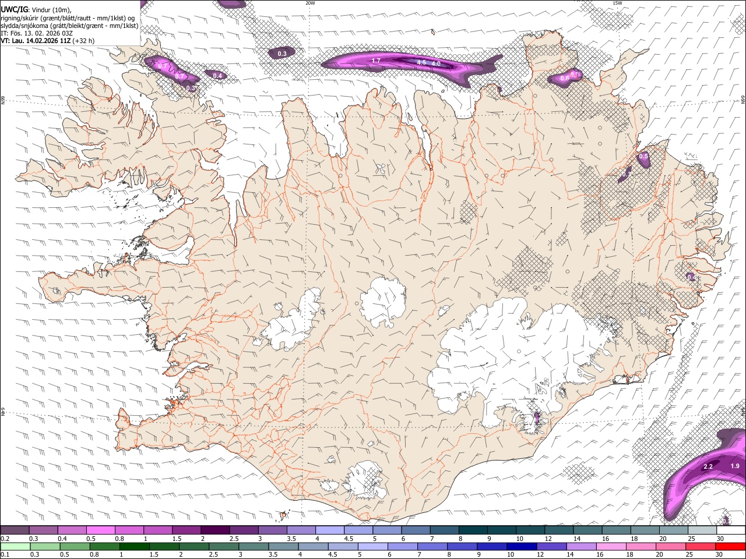Screen dimensions: 746x559
Task: Click the 'slydda/snjókoma (grátt/bleikt/grænt' legend line
Action: (69, 26)
